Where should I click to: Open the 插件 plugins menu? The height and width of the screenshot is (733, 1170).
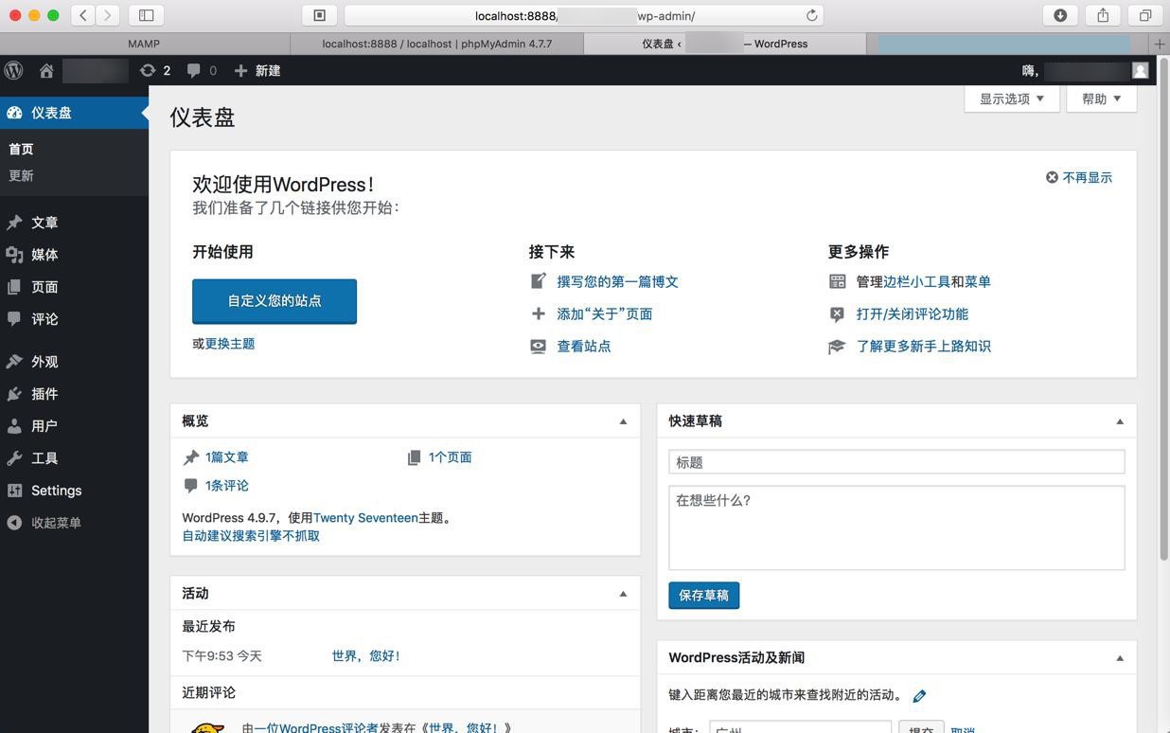(74, 394)
